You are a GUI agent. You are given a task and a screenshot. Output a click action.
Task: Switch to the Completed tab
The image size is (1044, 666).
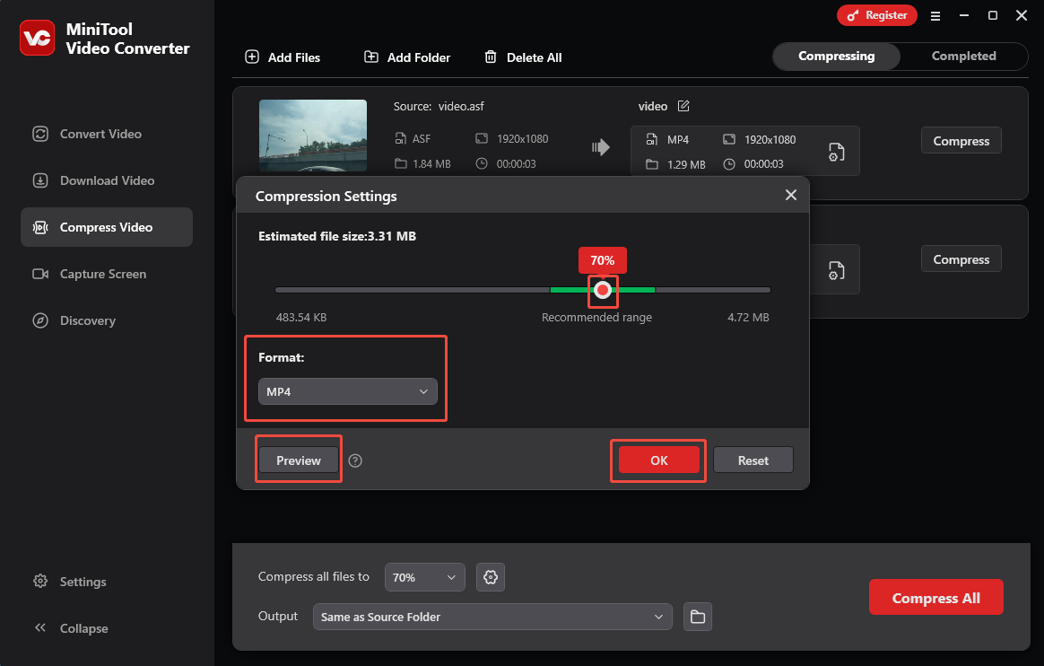pyautogui.click(x=963, y=56)
